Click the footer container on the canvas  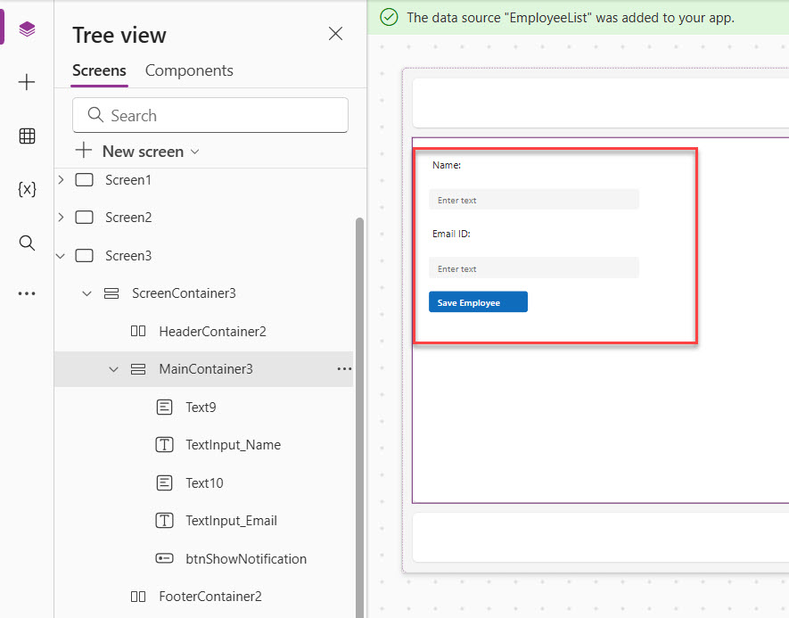point(601,538)
